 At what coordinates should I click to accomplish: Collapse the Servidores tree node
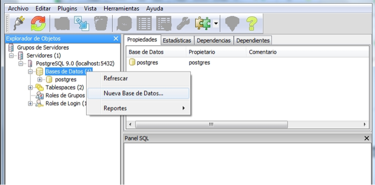[11, 56]
